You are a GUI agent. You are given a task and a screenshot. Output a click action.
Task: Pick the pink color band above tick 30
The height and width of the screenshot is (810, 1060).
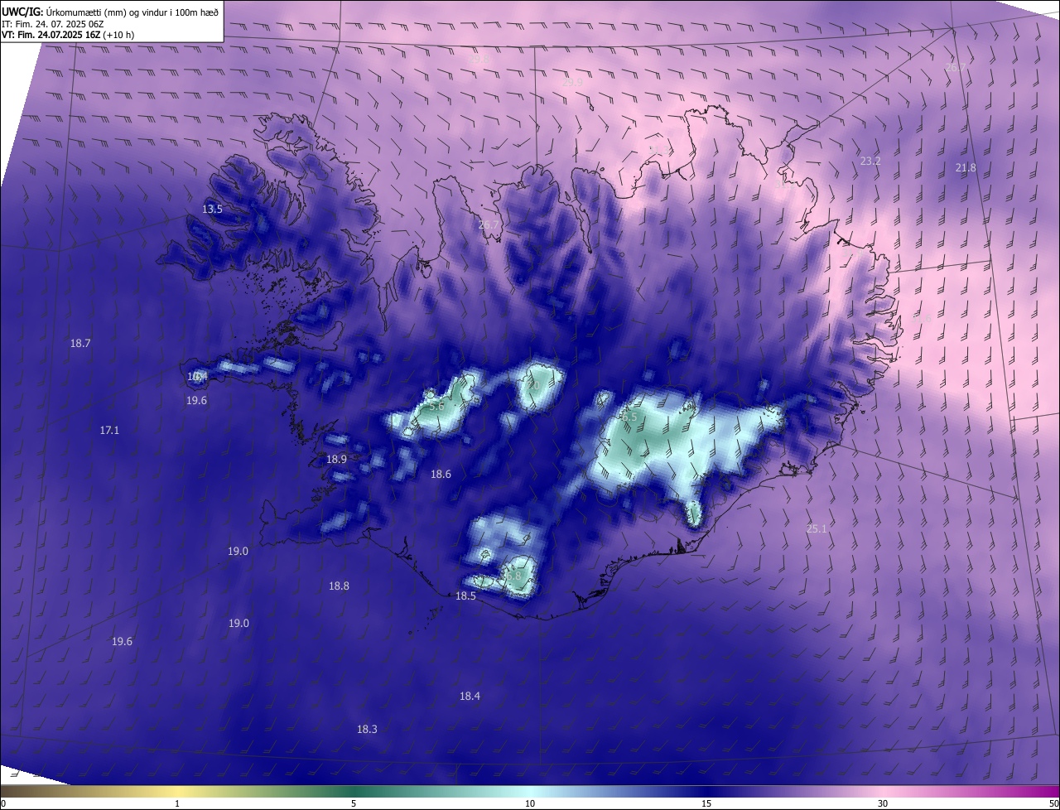click(x=883, y=791)
